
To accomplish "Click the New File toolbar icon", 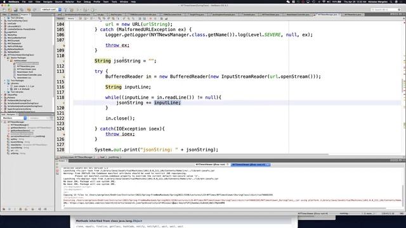I will (x=4, y=9).
